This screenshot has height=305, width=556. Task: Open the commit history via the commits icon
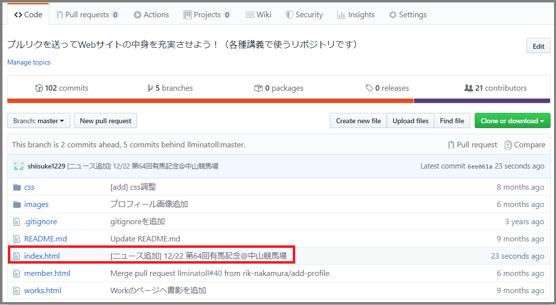point(39,88)
